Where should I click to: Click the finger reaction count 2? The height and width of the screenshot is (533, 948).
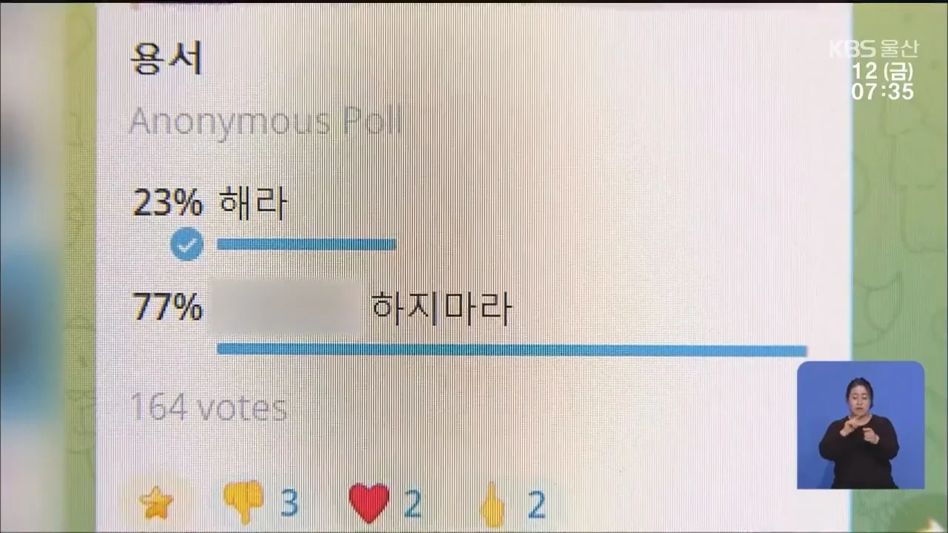click(x=536, y=503)
